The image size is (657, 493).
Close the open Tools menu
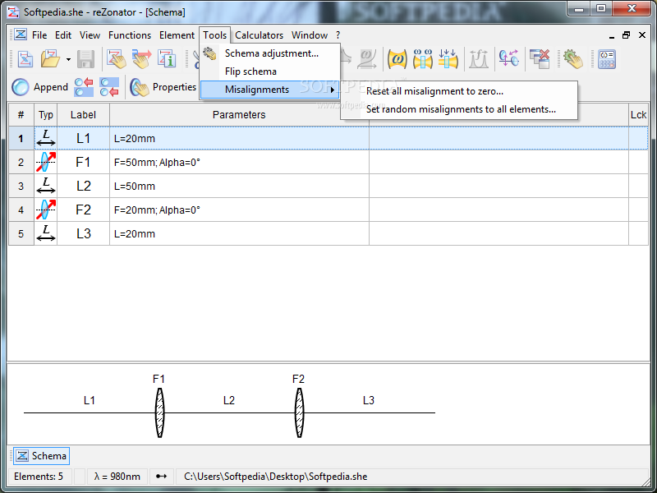click(x=215, y=35)
